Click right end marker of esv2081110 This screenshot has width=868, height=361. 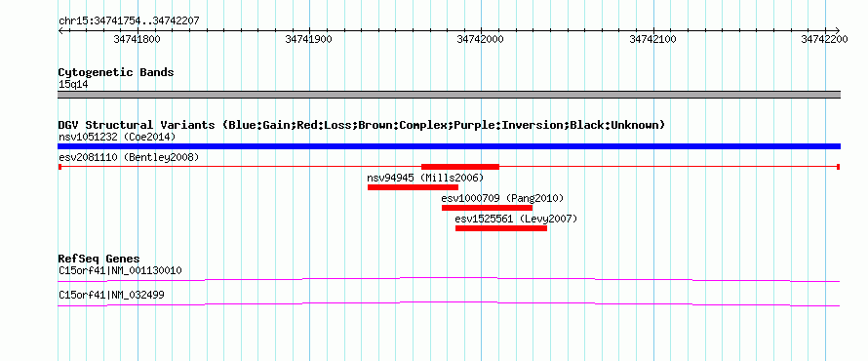839,167
